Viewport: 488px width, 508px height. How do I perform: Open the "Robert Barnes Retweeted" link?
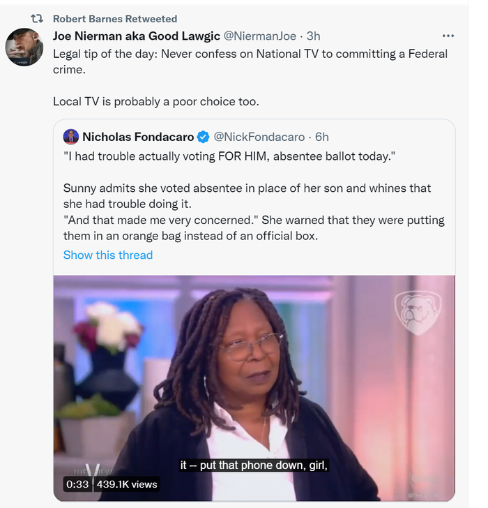click(115, 19)
